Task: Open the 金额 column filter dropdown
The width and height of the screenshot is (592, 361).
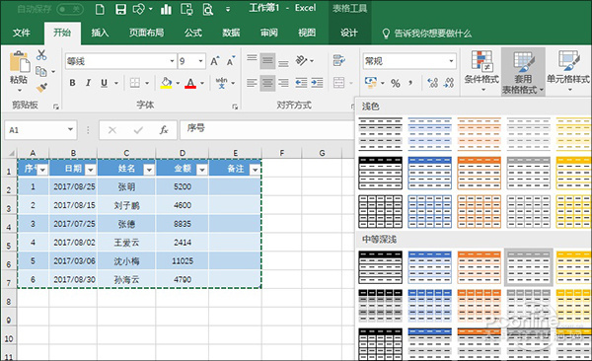Action: tap(202, 170)
